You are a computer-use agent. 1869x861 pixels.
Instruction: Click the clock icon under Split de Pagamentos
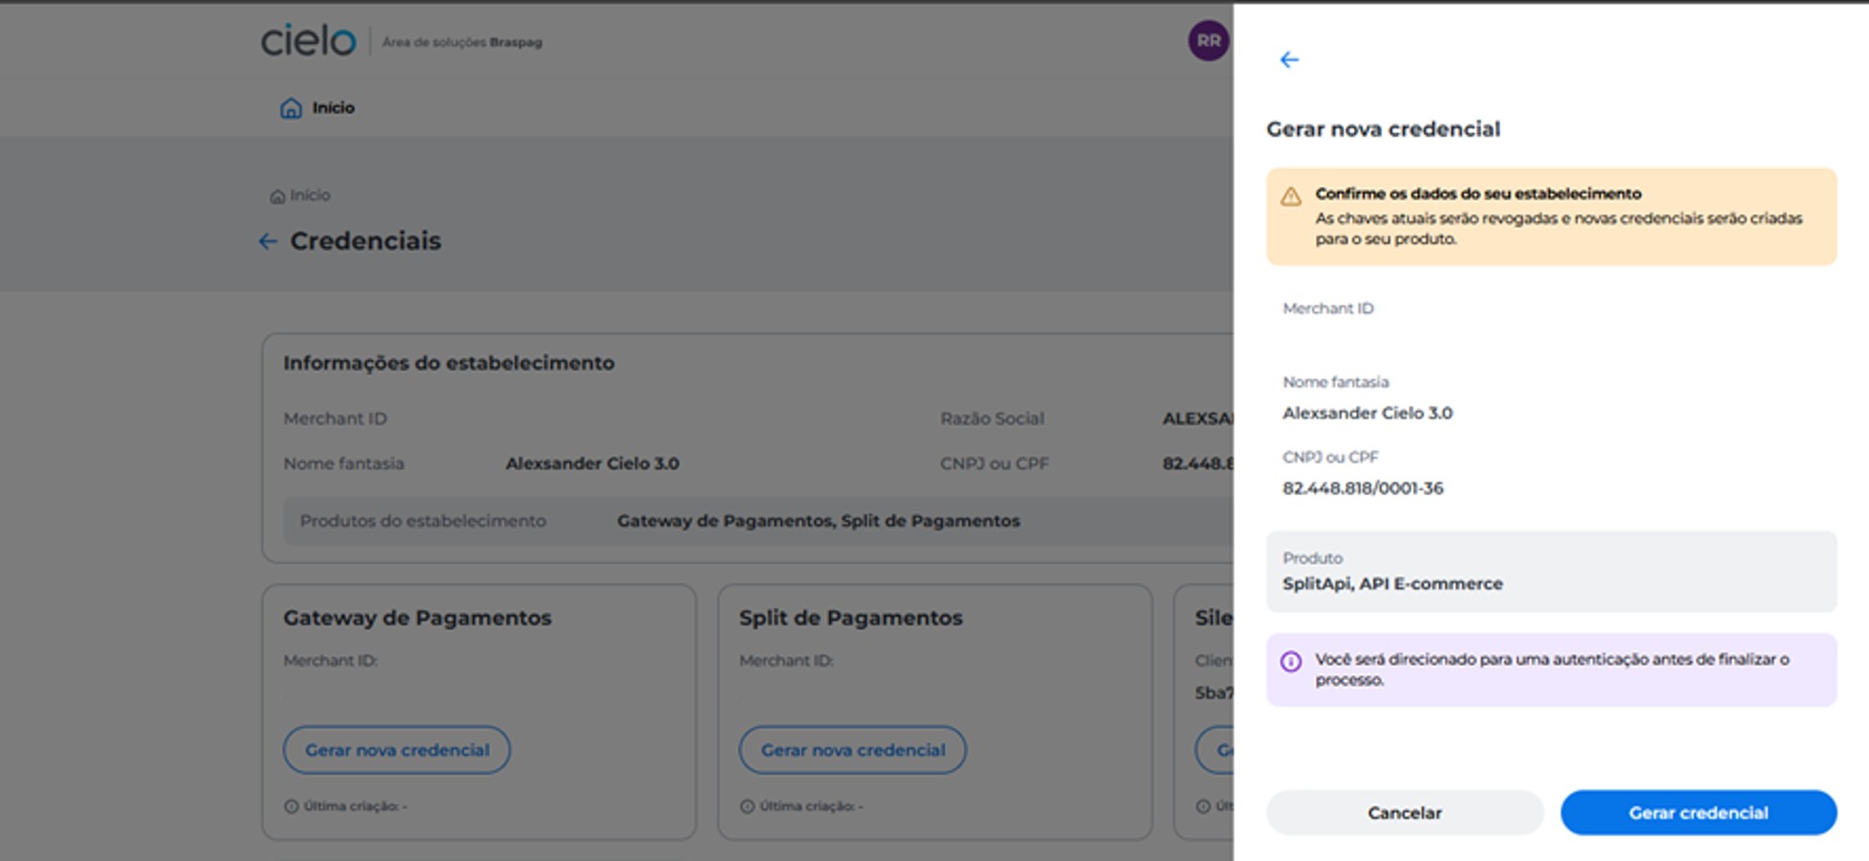(748, 806)
